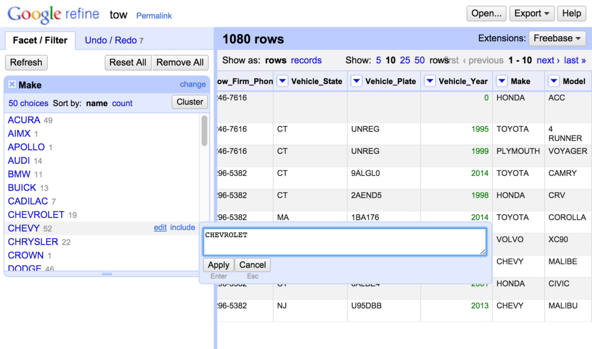Select the CROWN facet choice
The image size is (592, 349).
click(x=26, y=255)
